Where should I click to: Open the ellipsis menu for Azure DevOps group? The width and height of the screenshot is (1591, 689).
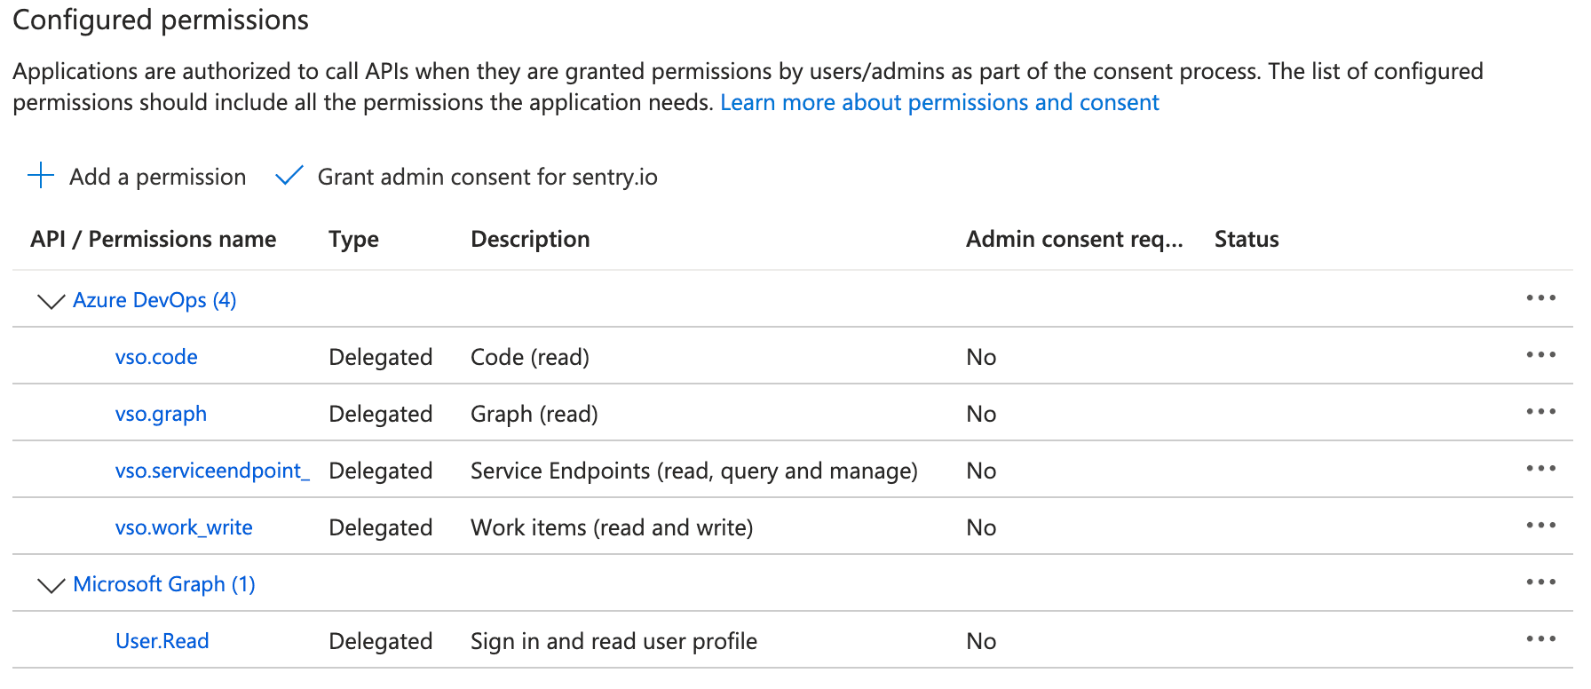(x=1540, y=298)
